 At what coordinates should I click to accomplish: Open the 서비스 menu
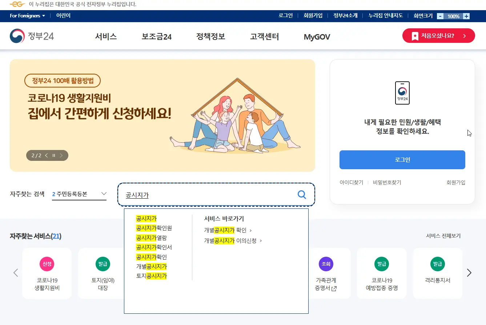click(106, 37)
